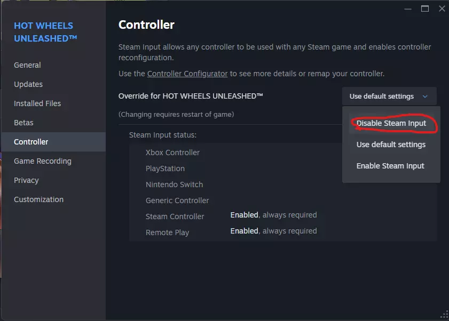Choose Enable Steam Input option

point(390,166)
